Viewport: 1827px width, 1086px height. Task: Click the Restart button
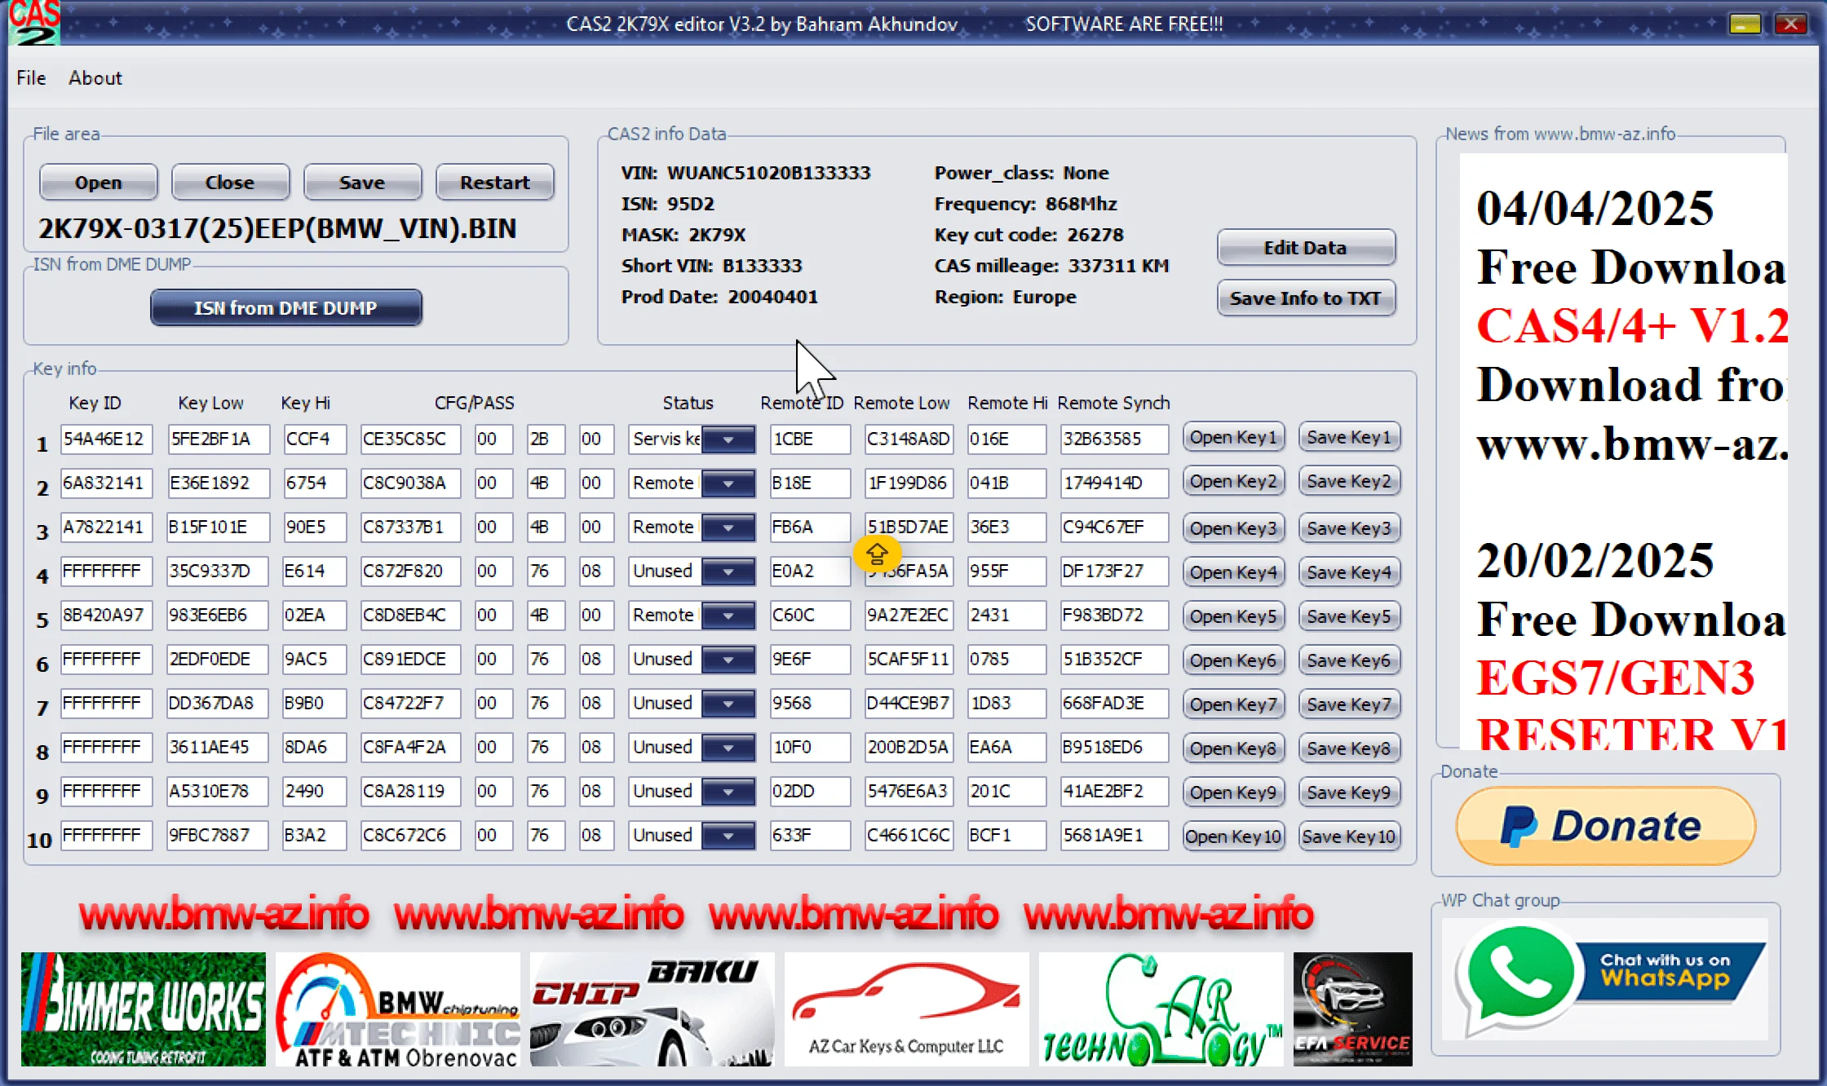pyautogui.click(x=495, y=183)
